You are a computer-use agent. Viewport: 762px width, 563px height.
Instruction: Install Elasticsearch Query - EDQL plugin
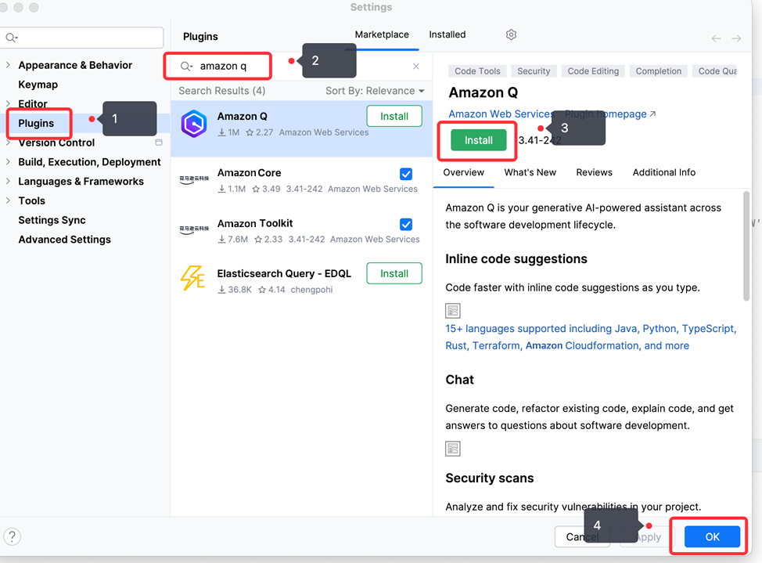pos(394,273)
